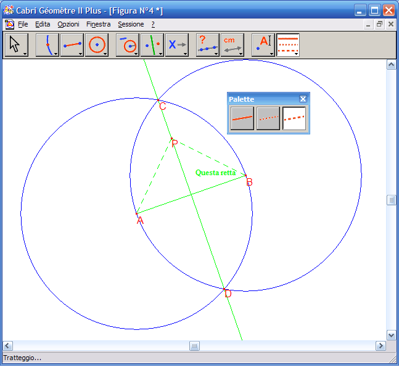Select the Properties question-mark tool
Viewport: 399px width, 370px height.
[208, 45]
